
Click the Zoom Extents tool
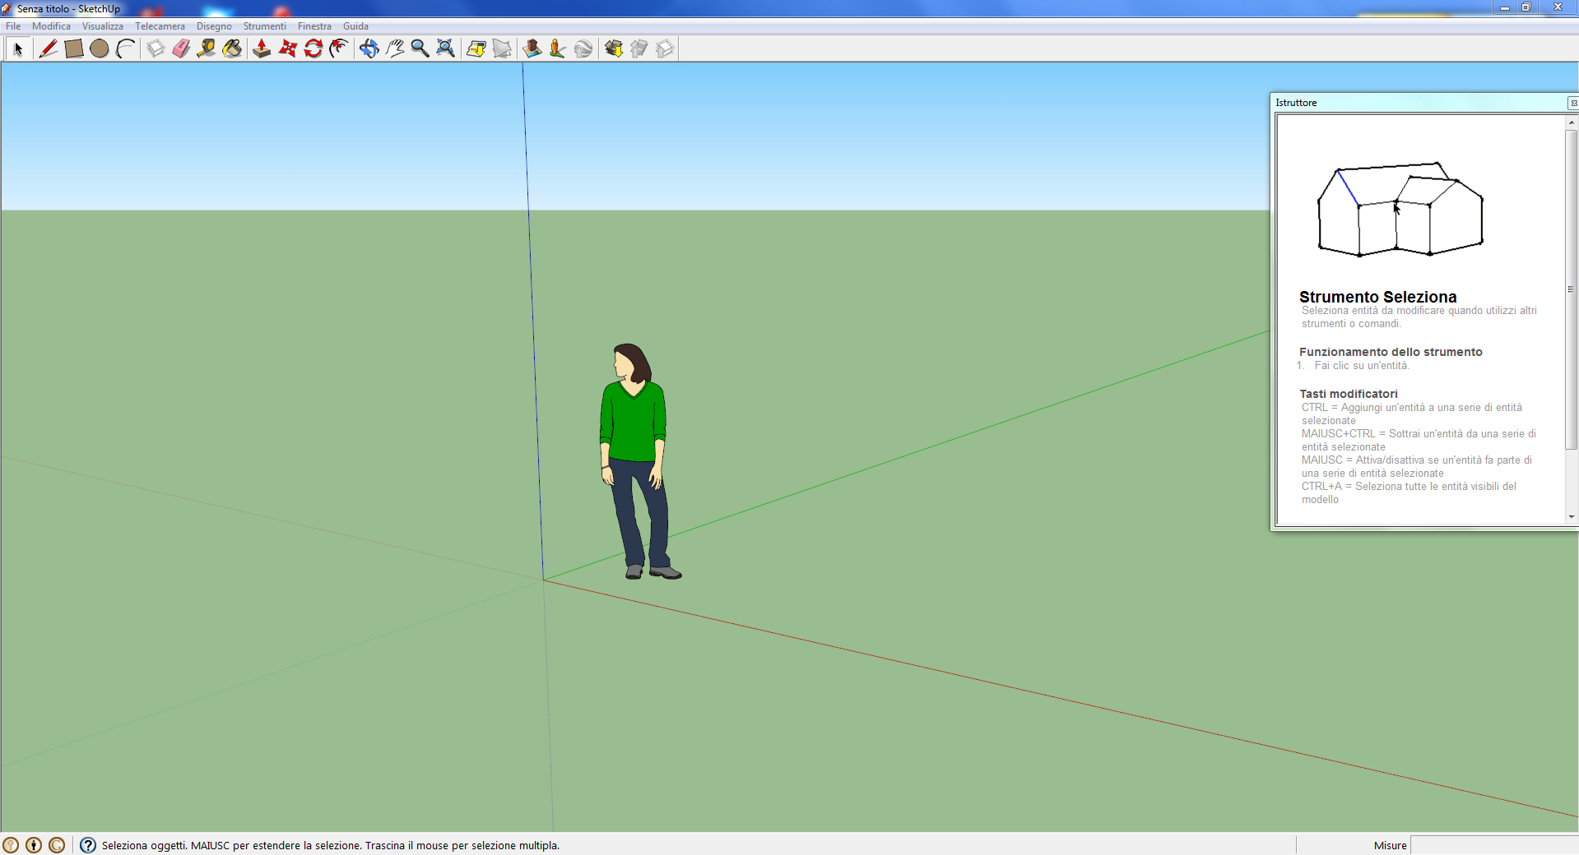(x=445, y=49)
